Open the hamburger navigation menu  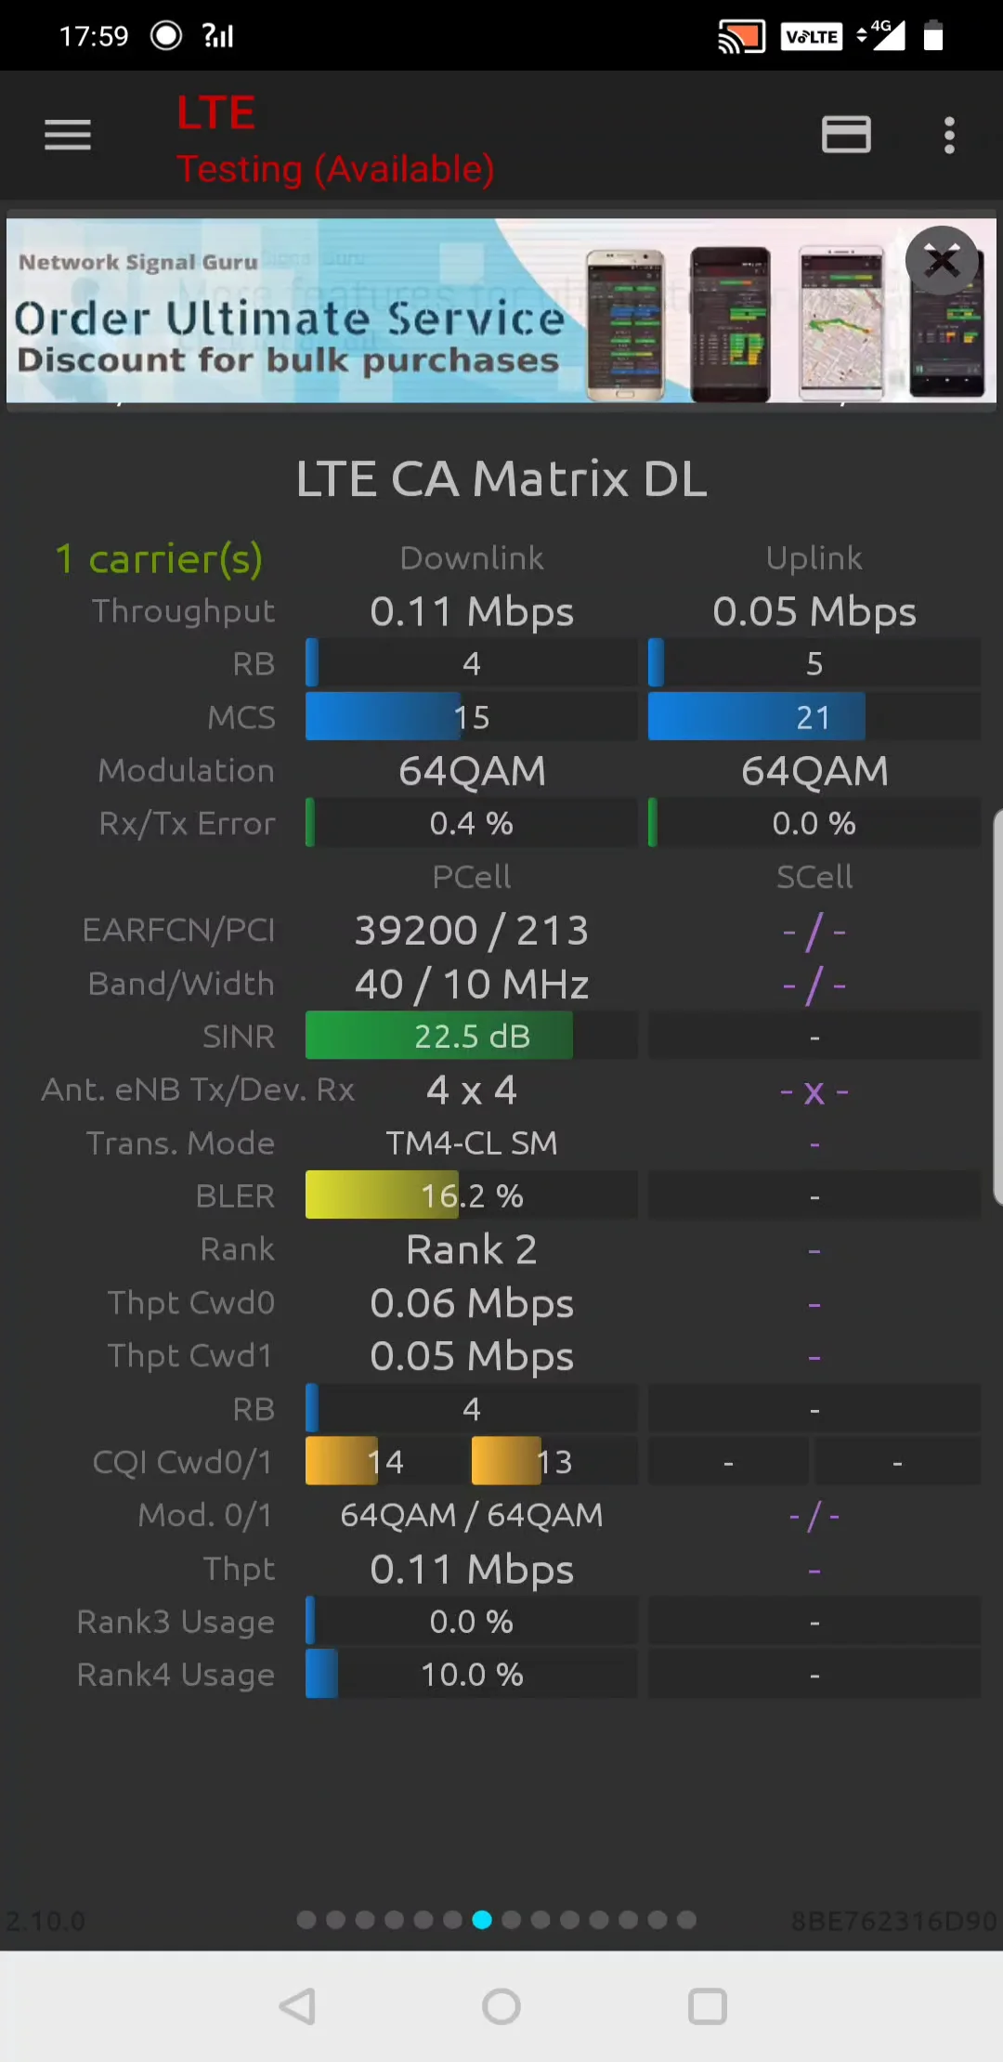click(68, 136)
